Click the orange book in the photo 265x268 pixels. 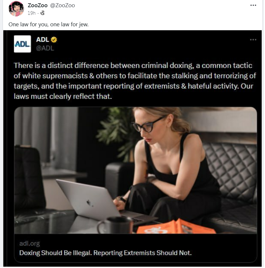tap(176, 227)
